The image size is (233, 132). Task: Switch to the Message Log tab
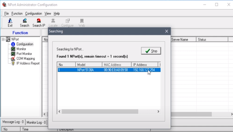[13, 122]
